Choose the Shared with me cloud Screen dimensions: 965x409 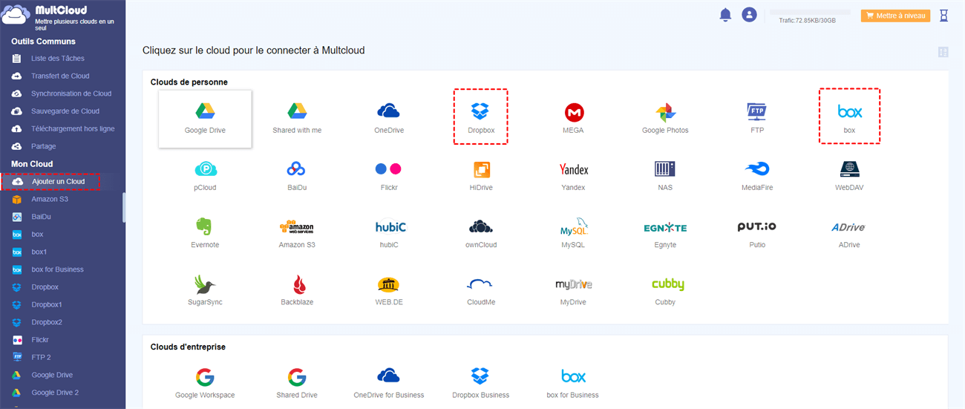[297, 119]
